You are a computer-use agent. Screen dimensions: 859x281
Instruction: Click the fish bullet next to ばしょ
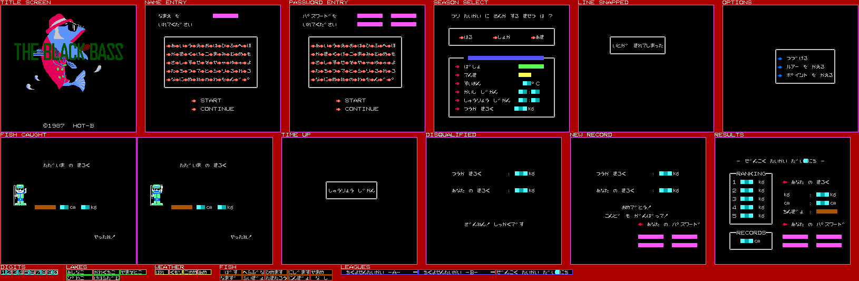tap(457, 67)
